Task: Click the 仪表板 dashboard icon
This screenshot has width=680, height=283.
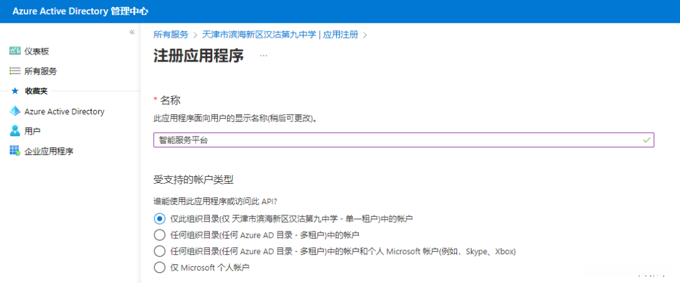Action: (14, 51)
